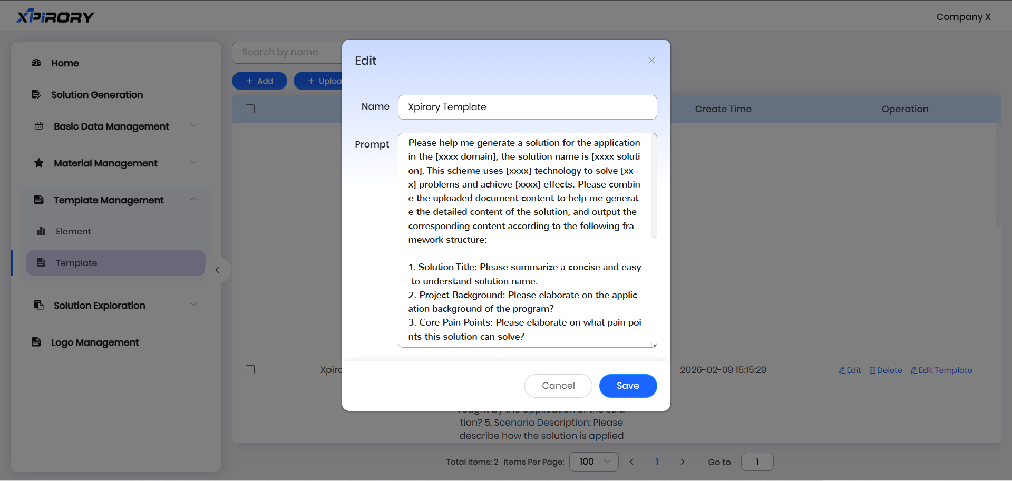Image resolution: width=1012 pixels, height=481 pixels.
Task: Expand the Basic Data Management menu
Action: click(x=193, y=126)
